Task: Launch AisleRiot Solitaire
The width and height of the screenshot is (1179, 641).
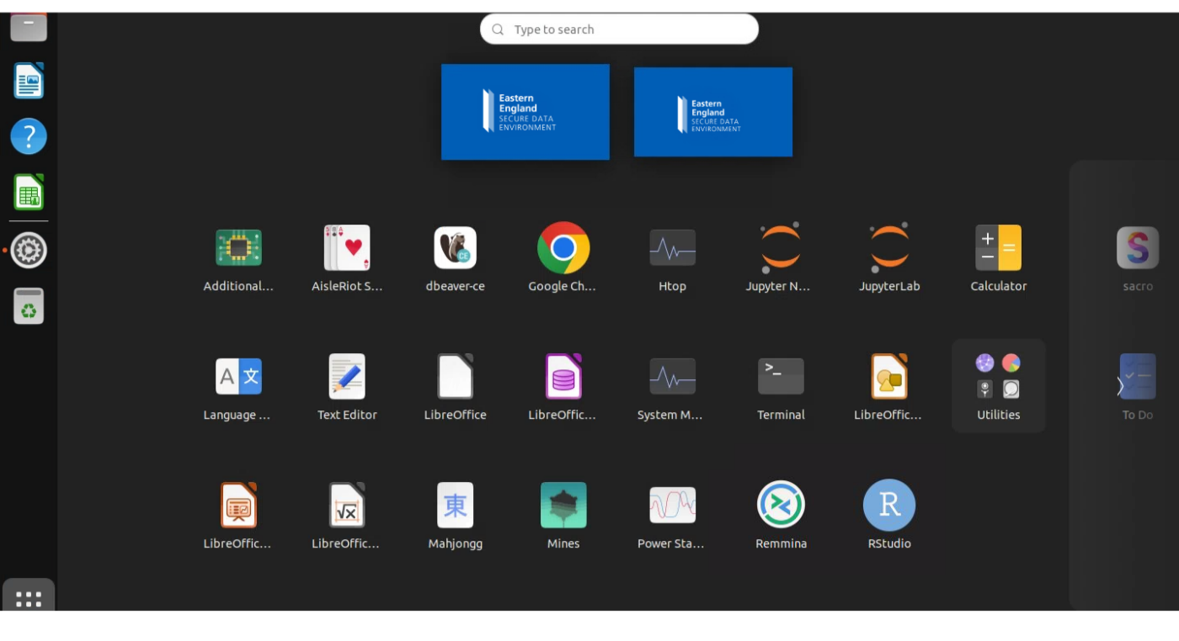Action: click(347, 249)
